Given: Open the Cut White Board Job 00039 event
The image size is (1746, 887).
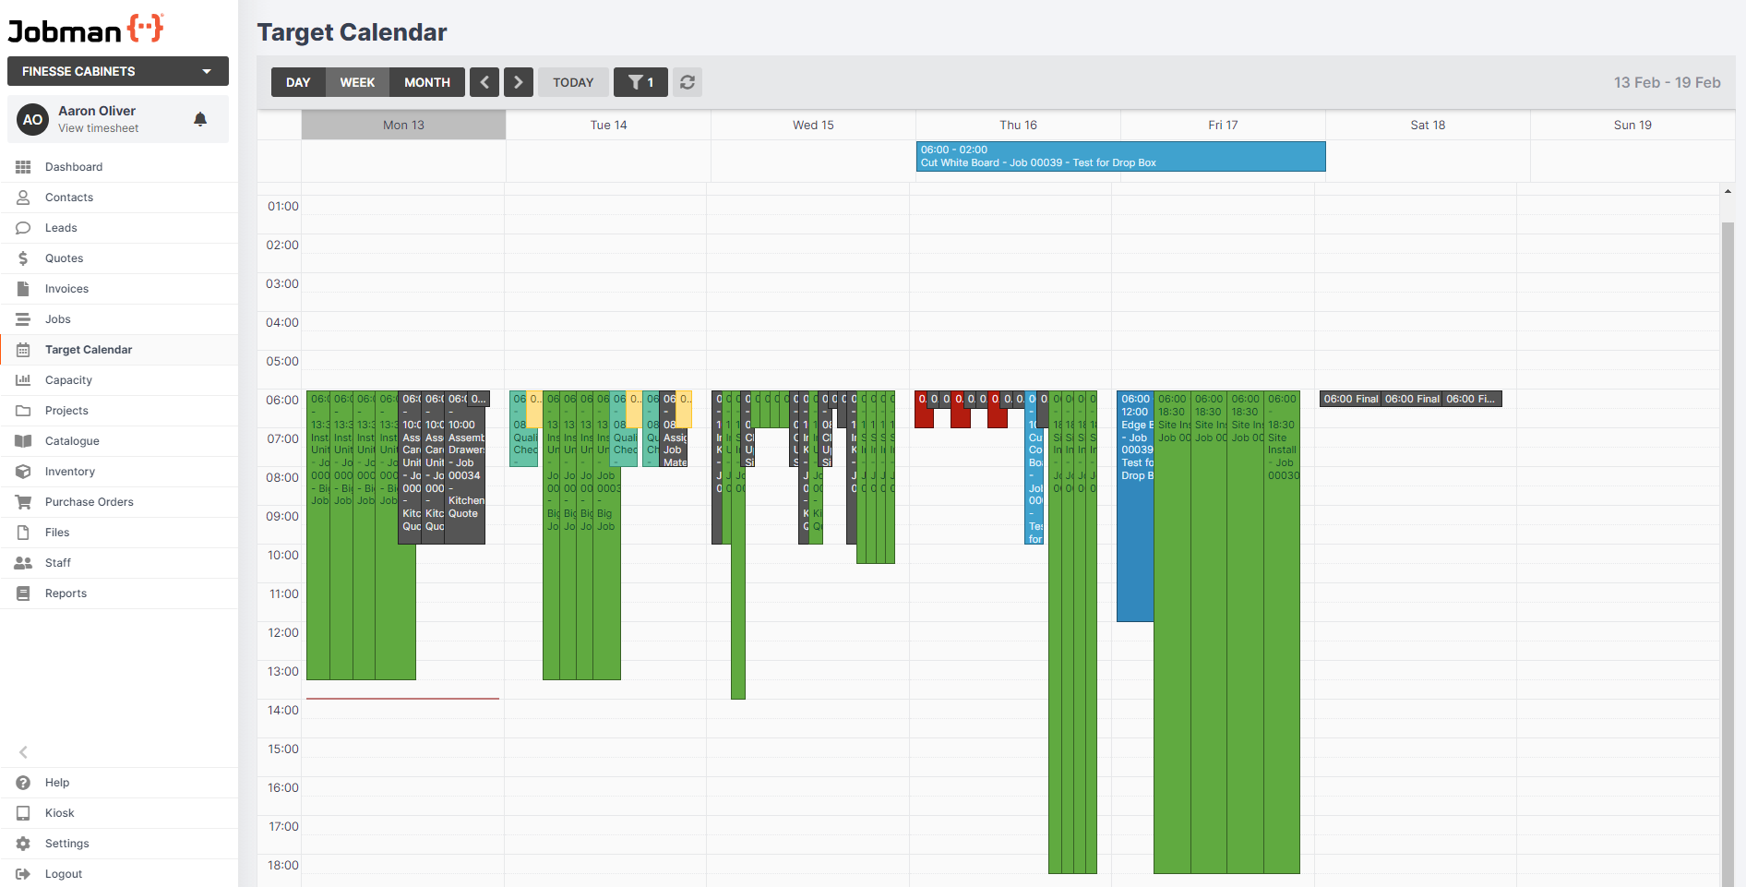Looking at the screenshot, I should click(x=1119, y=156).
